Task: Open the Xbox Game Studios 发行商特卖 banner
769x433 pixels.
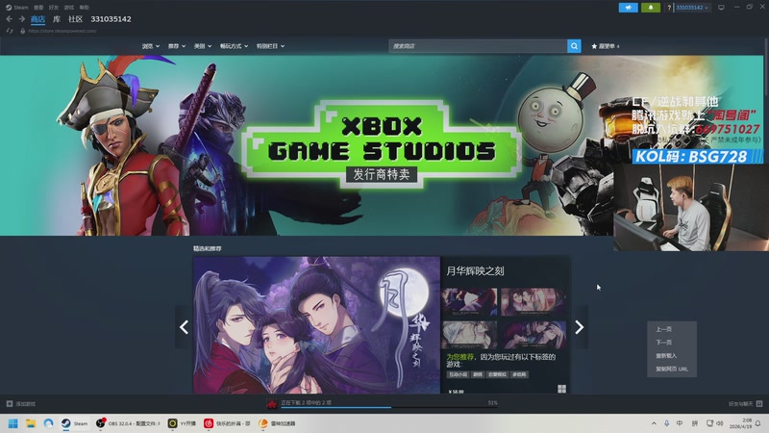Action: coord(383,145)
